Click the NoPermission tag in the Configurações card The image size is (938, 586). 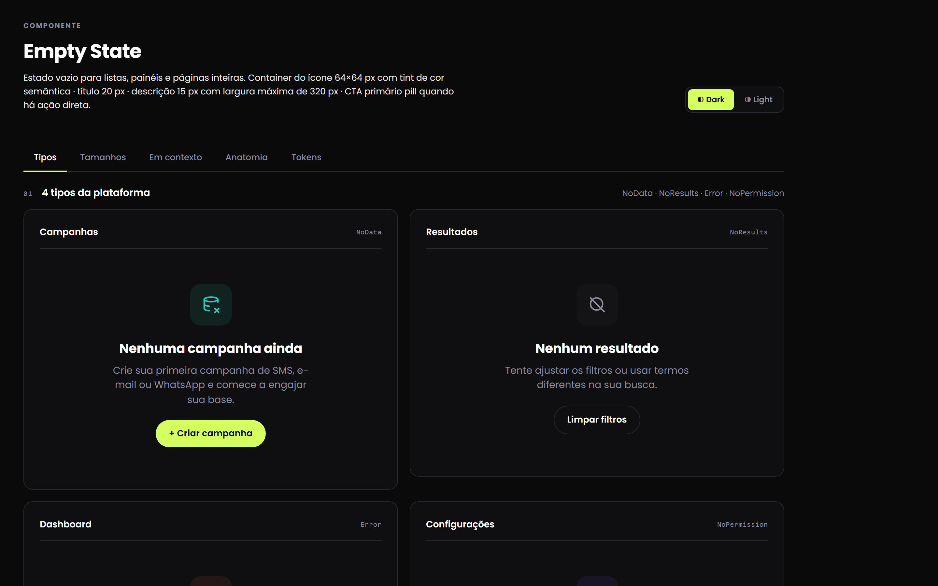coord(742,524)
